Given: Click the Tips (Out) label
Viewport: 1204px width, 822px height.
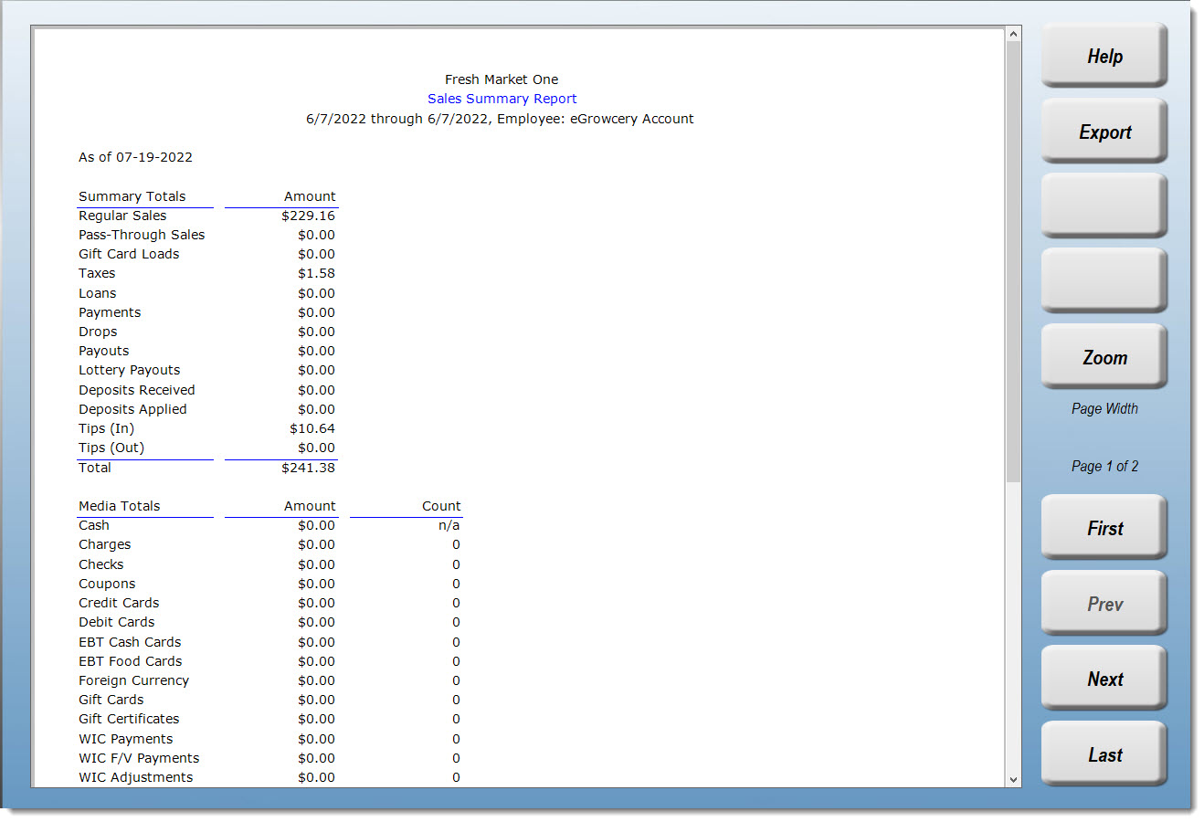Looking at the screenshot, I should click(111, 448).
